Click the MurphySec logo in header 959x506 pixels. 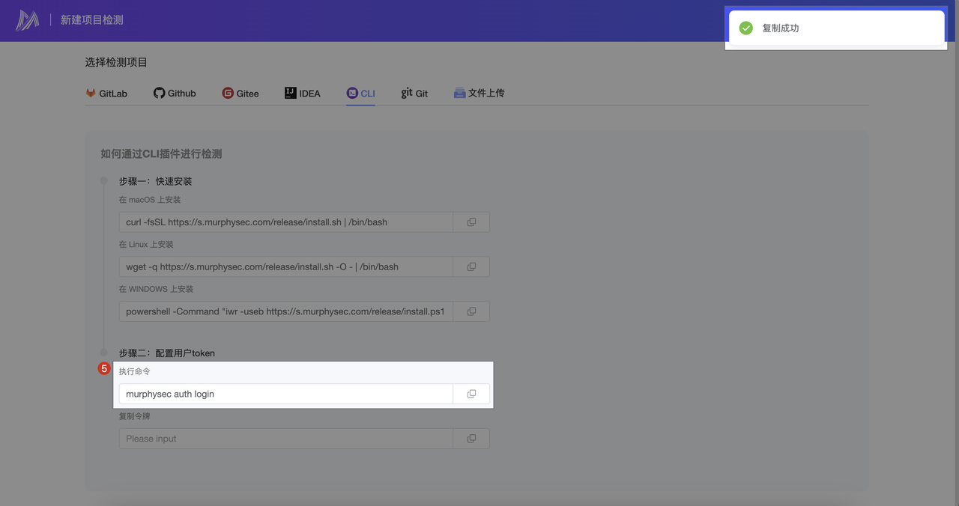click(28, 20)
